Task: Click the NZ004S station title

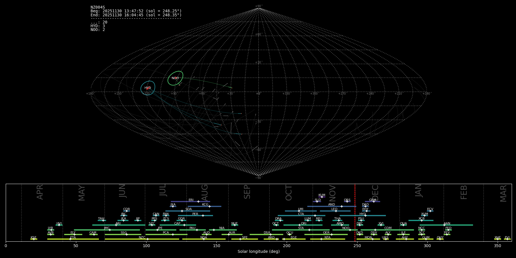Action: coord(98,7)
